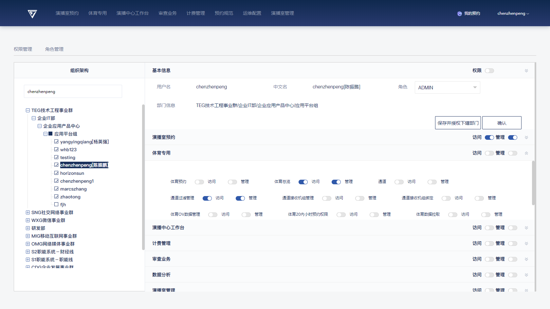
Task: Collapse the 体育专用 section chevron
Action: (526, 153)
